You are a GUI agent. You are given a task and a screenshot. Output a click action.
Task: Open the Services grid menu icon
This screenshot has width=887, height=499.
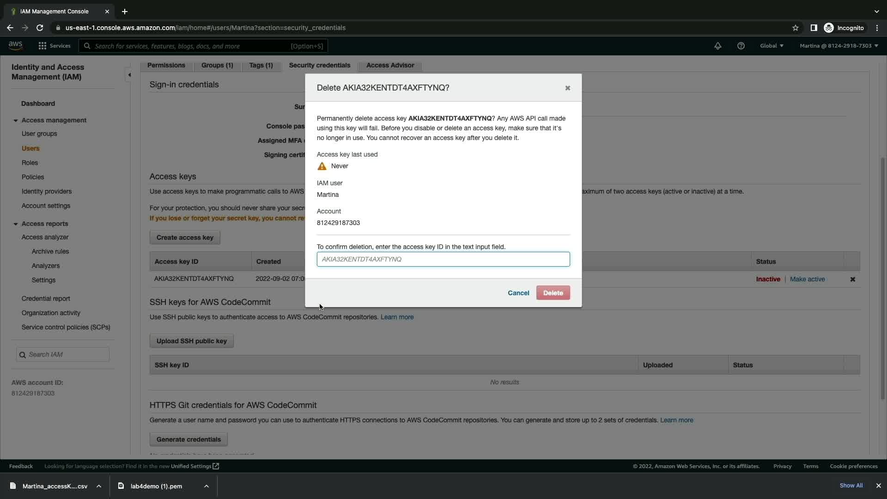[42, 46]
